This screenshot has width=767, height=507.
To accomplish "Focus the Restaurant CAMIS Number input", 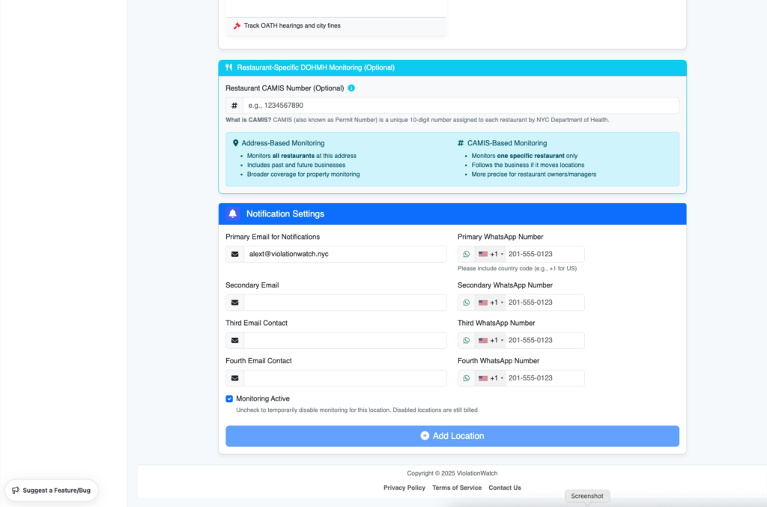I will coord(460,106).
